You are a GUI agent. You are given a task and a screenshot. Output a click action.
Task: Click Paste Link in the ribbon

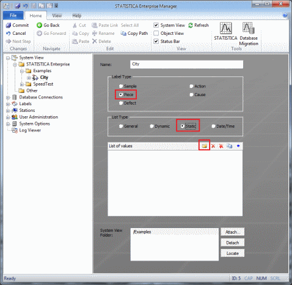pyautogui.click(x=105, y=25)
